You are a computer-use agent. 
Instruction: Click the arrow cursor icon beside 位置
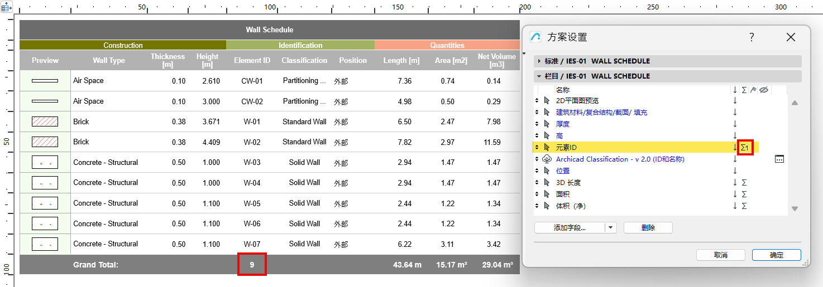click(547, 171)
